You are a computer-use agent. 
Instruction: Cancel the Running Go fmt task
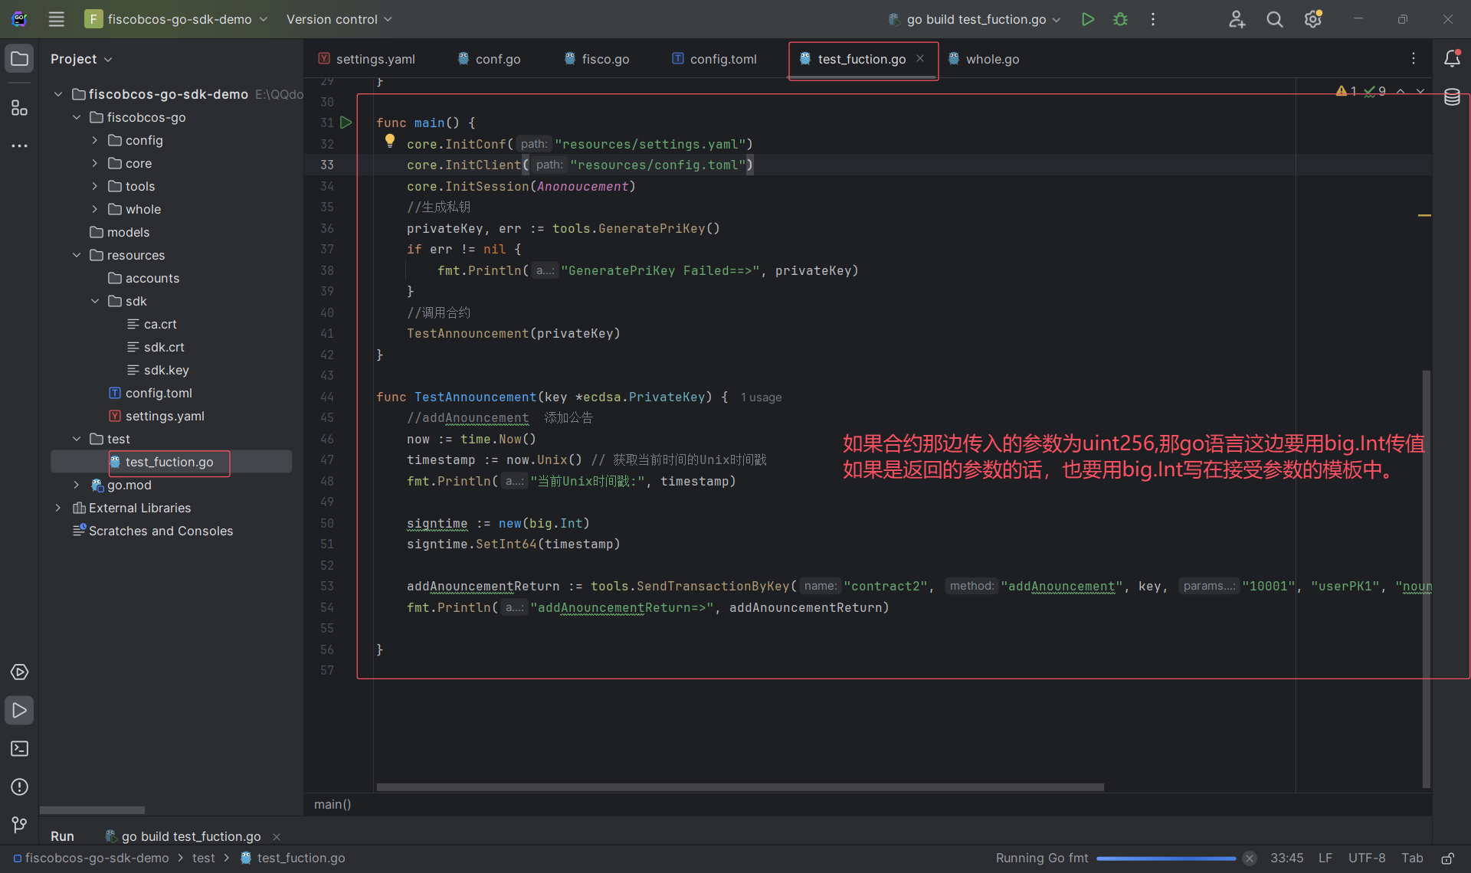click(1250, 858)
